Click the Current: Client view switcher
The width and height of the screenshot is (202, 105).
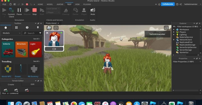tap(11, 13)
